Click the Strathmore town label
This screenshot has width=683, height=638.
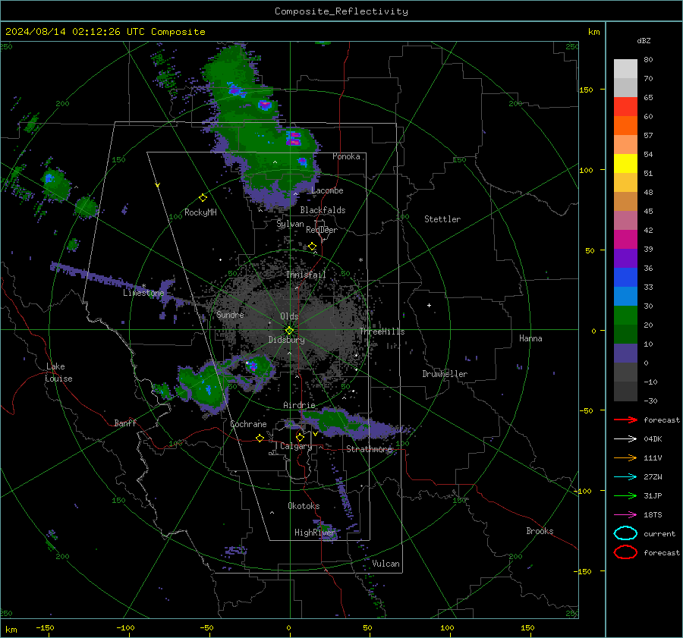[x=369, y=449]
